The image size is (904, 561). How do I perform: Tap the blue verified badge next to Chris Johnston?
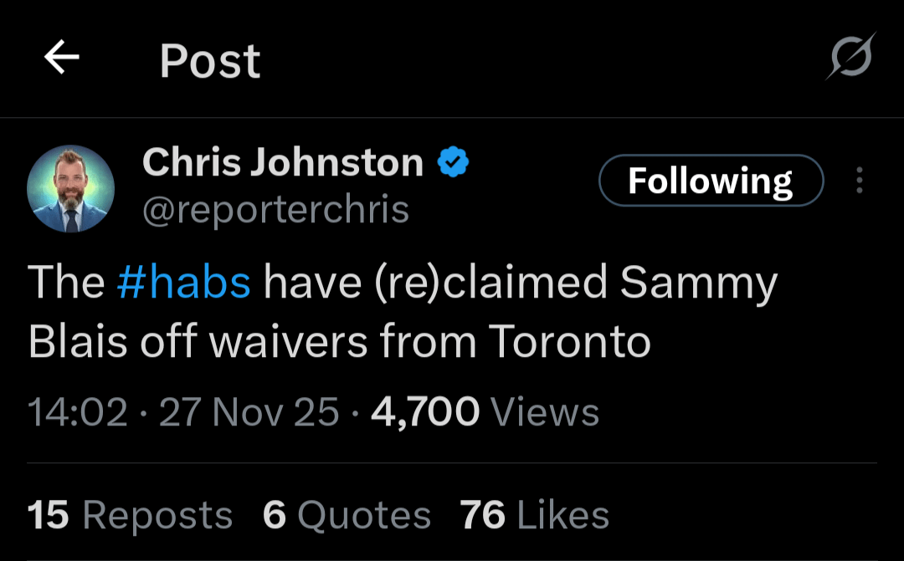tap(452, 161)
